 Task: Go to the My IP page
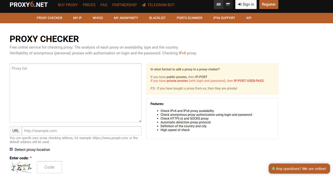pyautogui.click(x=77, y=18)
